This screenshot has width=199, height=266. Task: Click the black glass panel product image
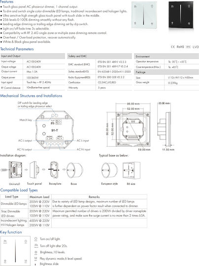[181, 15]
